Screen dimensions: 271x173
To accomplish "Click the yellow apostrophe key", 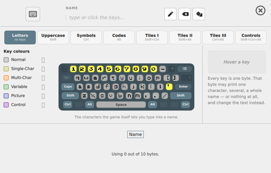I will [169, 86].
